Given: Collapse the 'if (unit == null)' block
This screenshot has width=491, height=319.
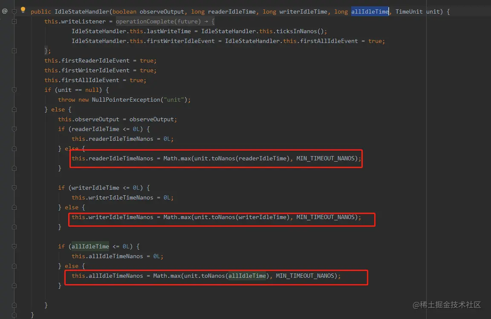Looking at the screenshot, I should (14, 90).
